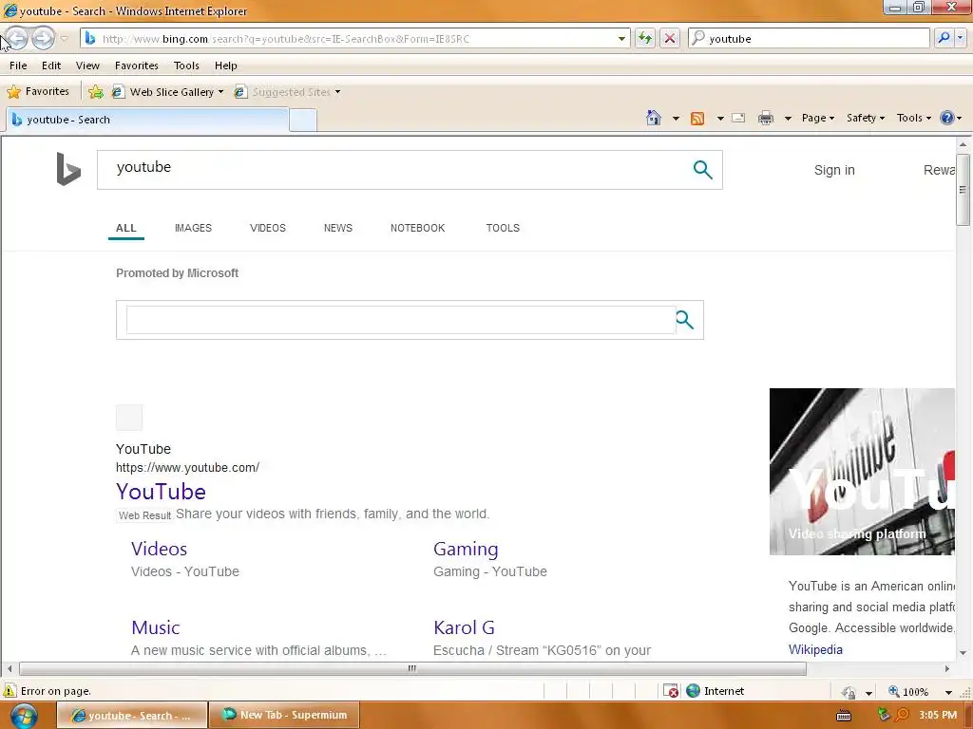Click the vertical scrollbar down arrow

[963, 653]
